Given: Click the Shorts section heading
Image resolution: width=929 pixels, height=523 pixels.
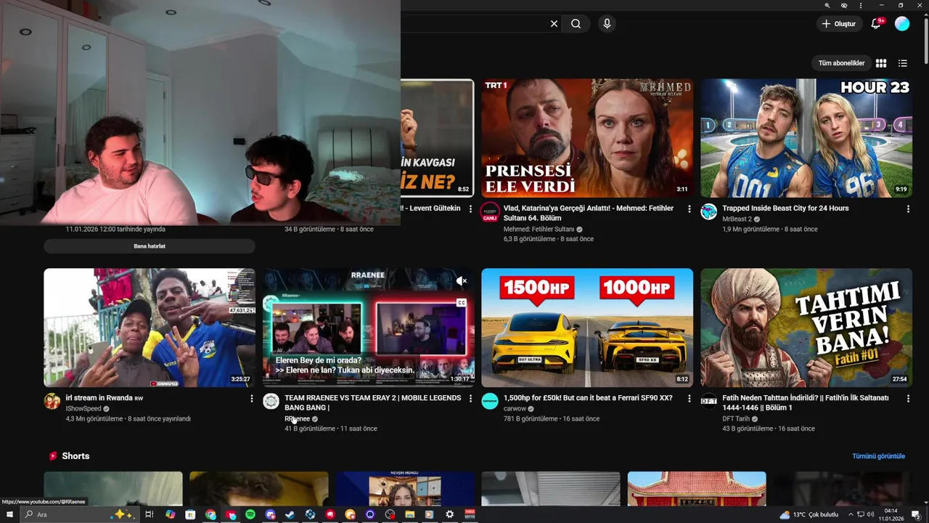Looking at the screenshot, I should tap(75, 456).
